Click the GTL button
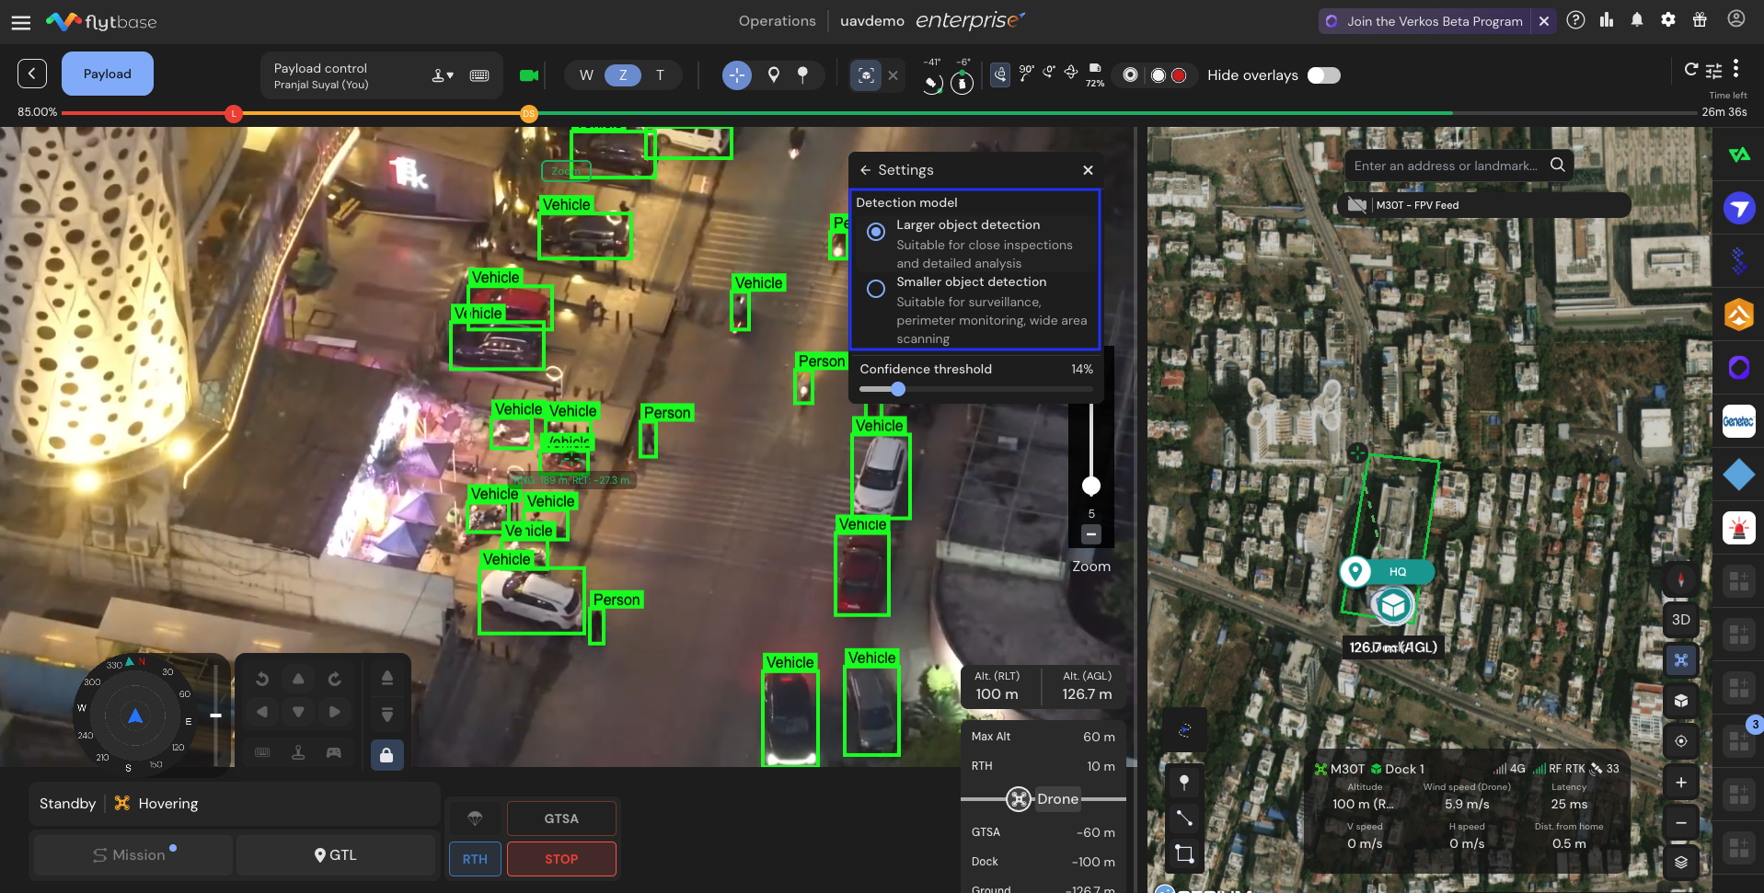Screen dimensions: 1764x893 point(335,855)
